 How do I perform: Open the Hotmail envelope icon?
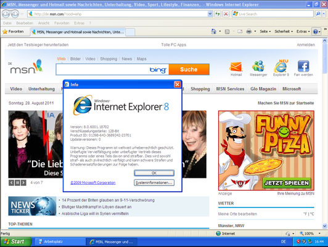(x=236, y=67)
